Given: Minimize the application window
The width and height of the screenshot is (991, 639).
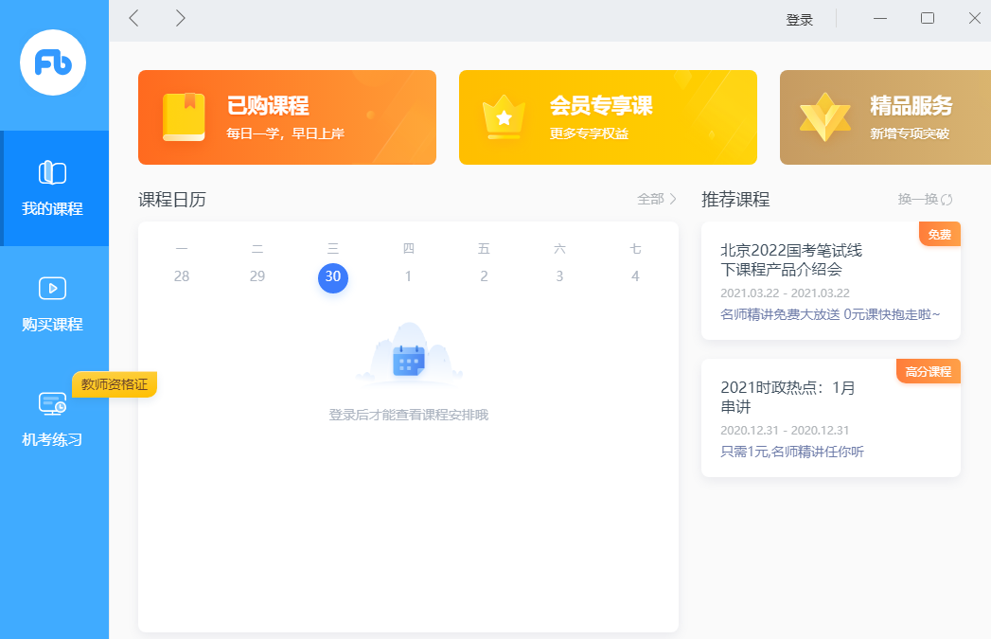Looking at the screenshot, I should [879, 18].
